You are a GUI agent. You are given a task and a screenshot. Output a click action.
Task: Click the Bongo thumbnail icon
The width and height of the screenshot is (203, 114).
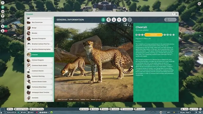click(29, 28)
